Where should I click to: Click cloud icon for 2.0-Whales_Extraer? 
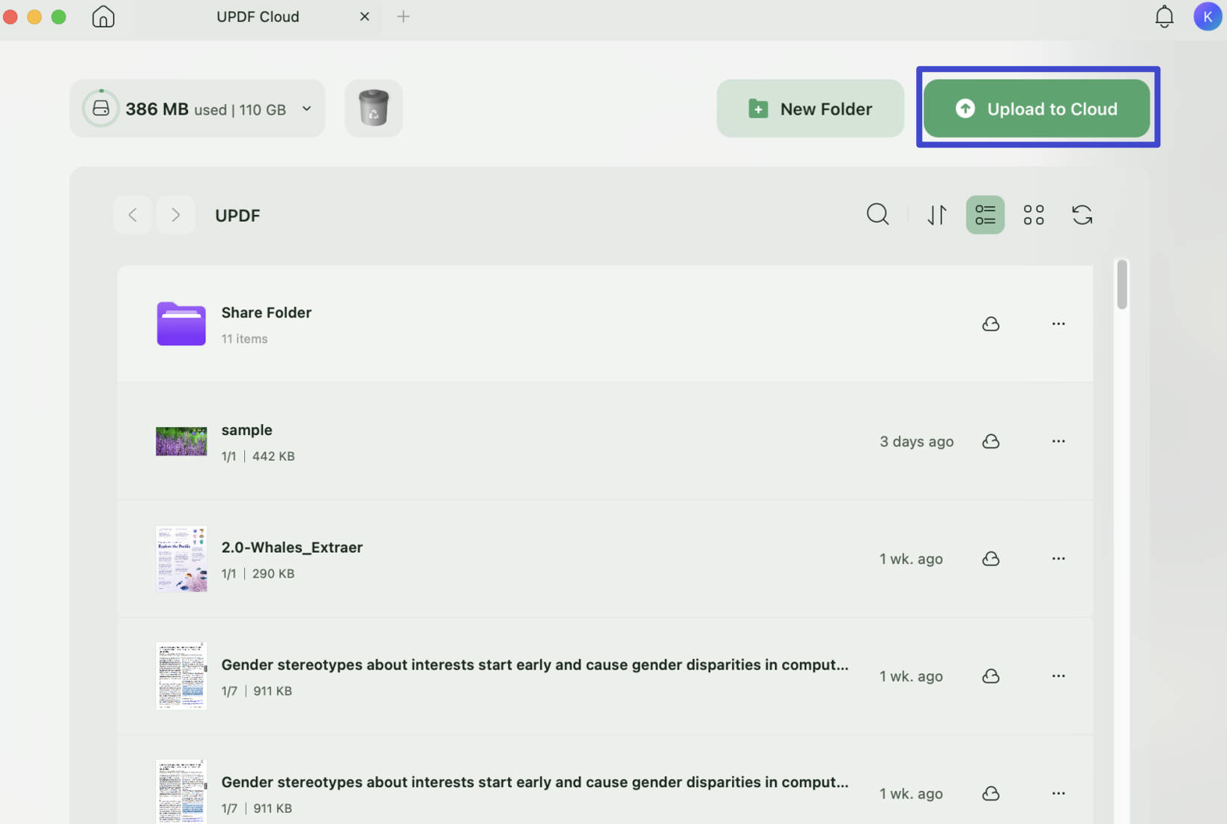coord(991,559)
